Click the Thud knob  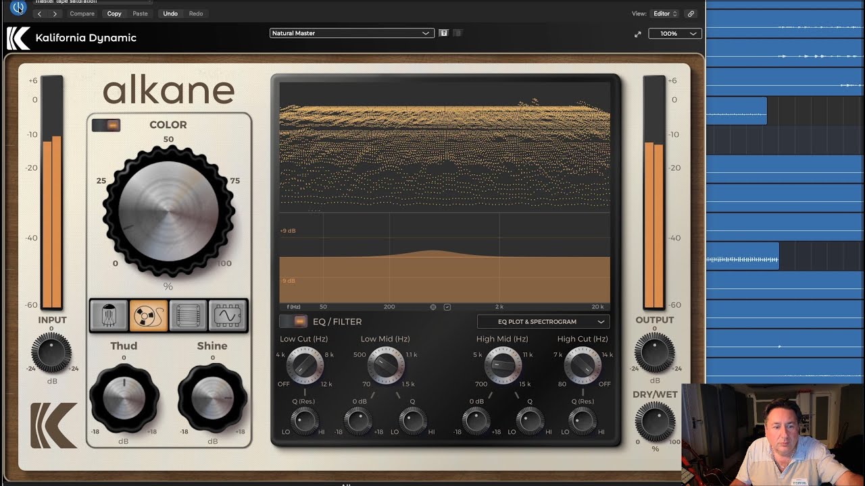(124, 400)
